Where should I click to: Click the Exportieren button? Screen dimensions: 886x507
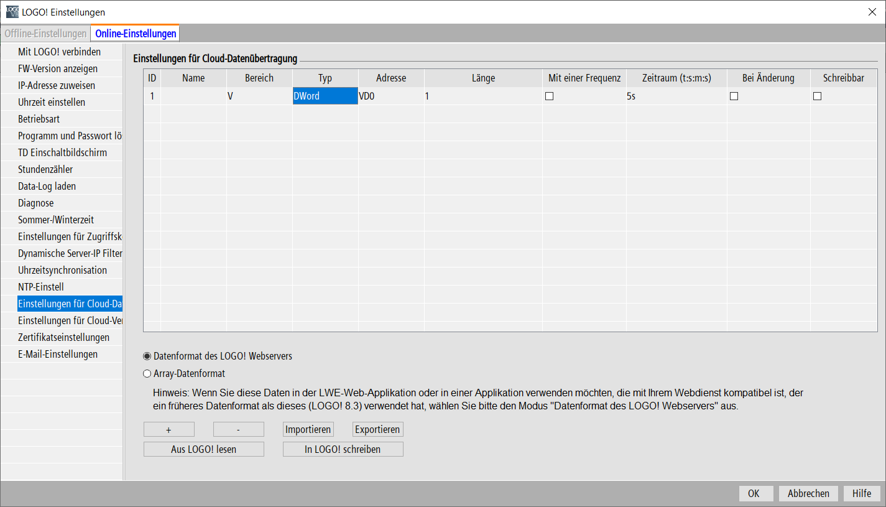(378, 429)
